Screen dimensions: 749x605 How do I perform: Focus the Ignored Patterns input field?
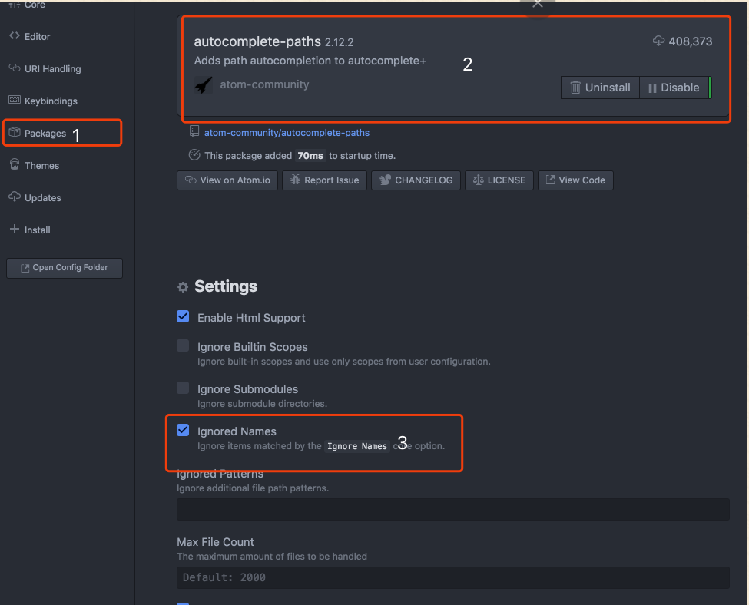pyautogui.click(x=452, y=510)
